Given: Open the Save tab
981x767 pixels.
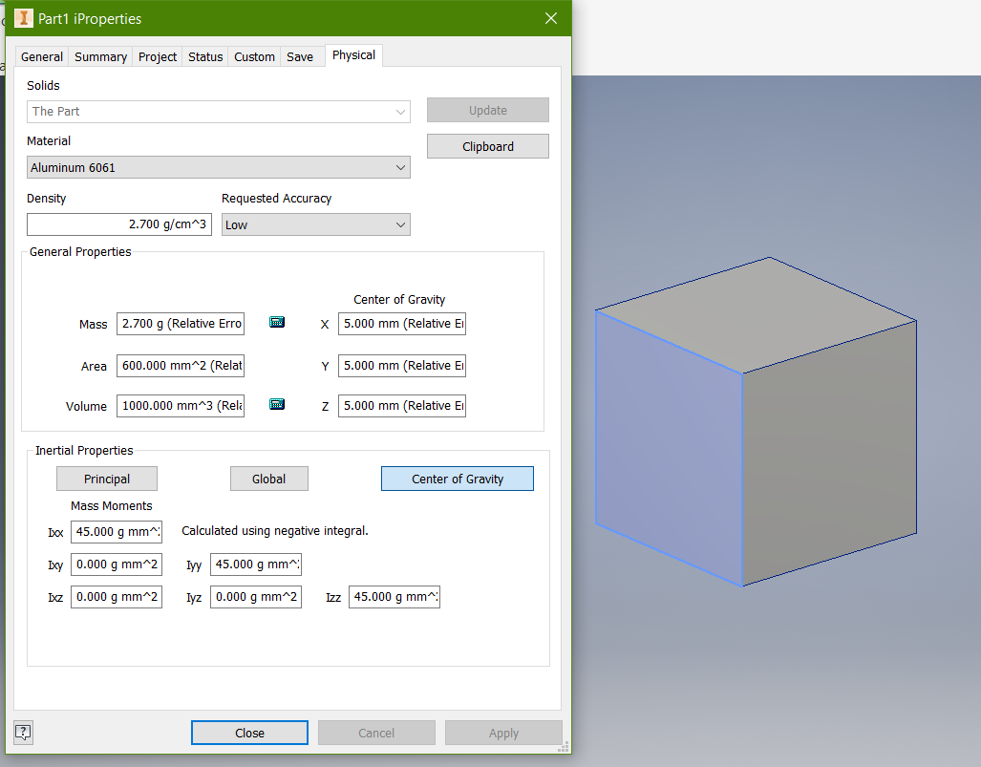Looking at the screenshot, I should point(300,57).
